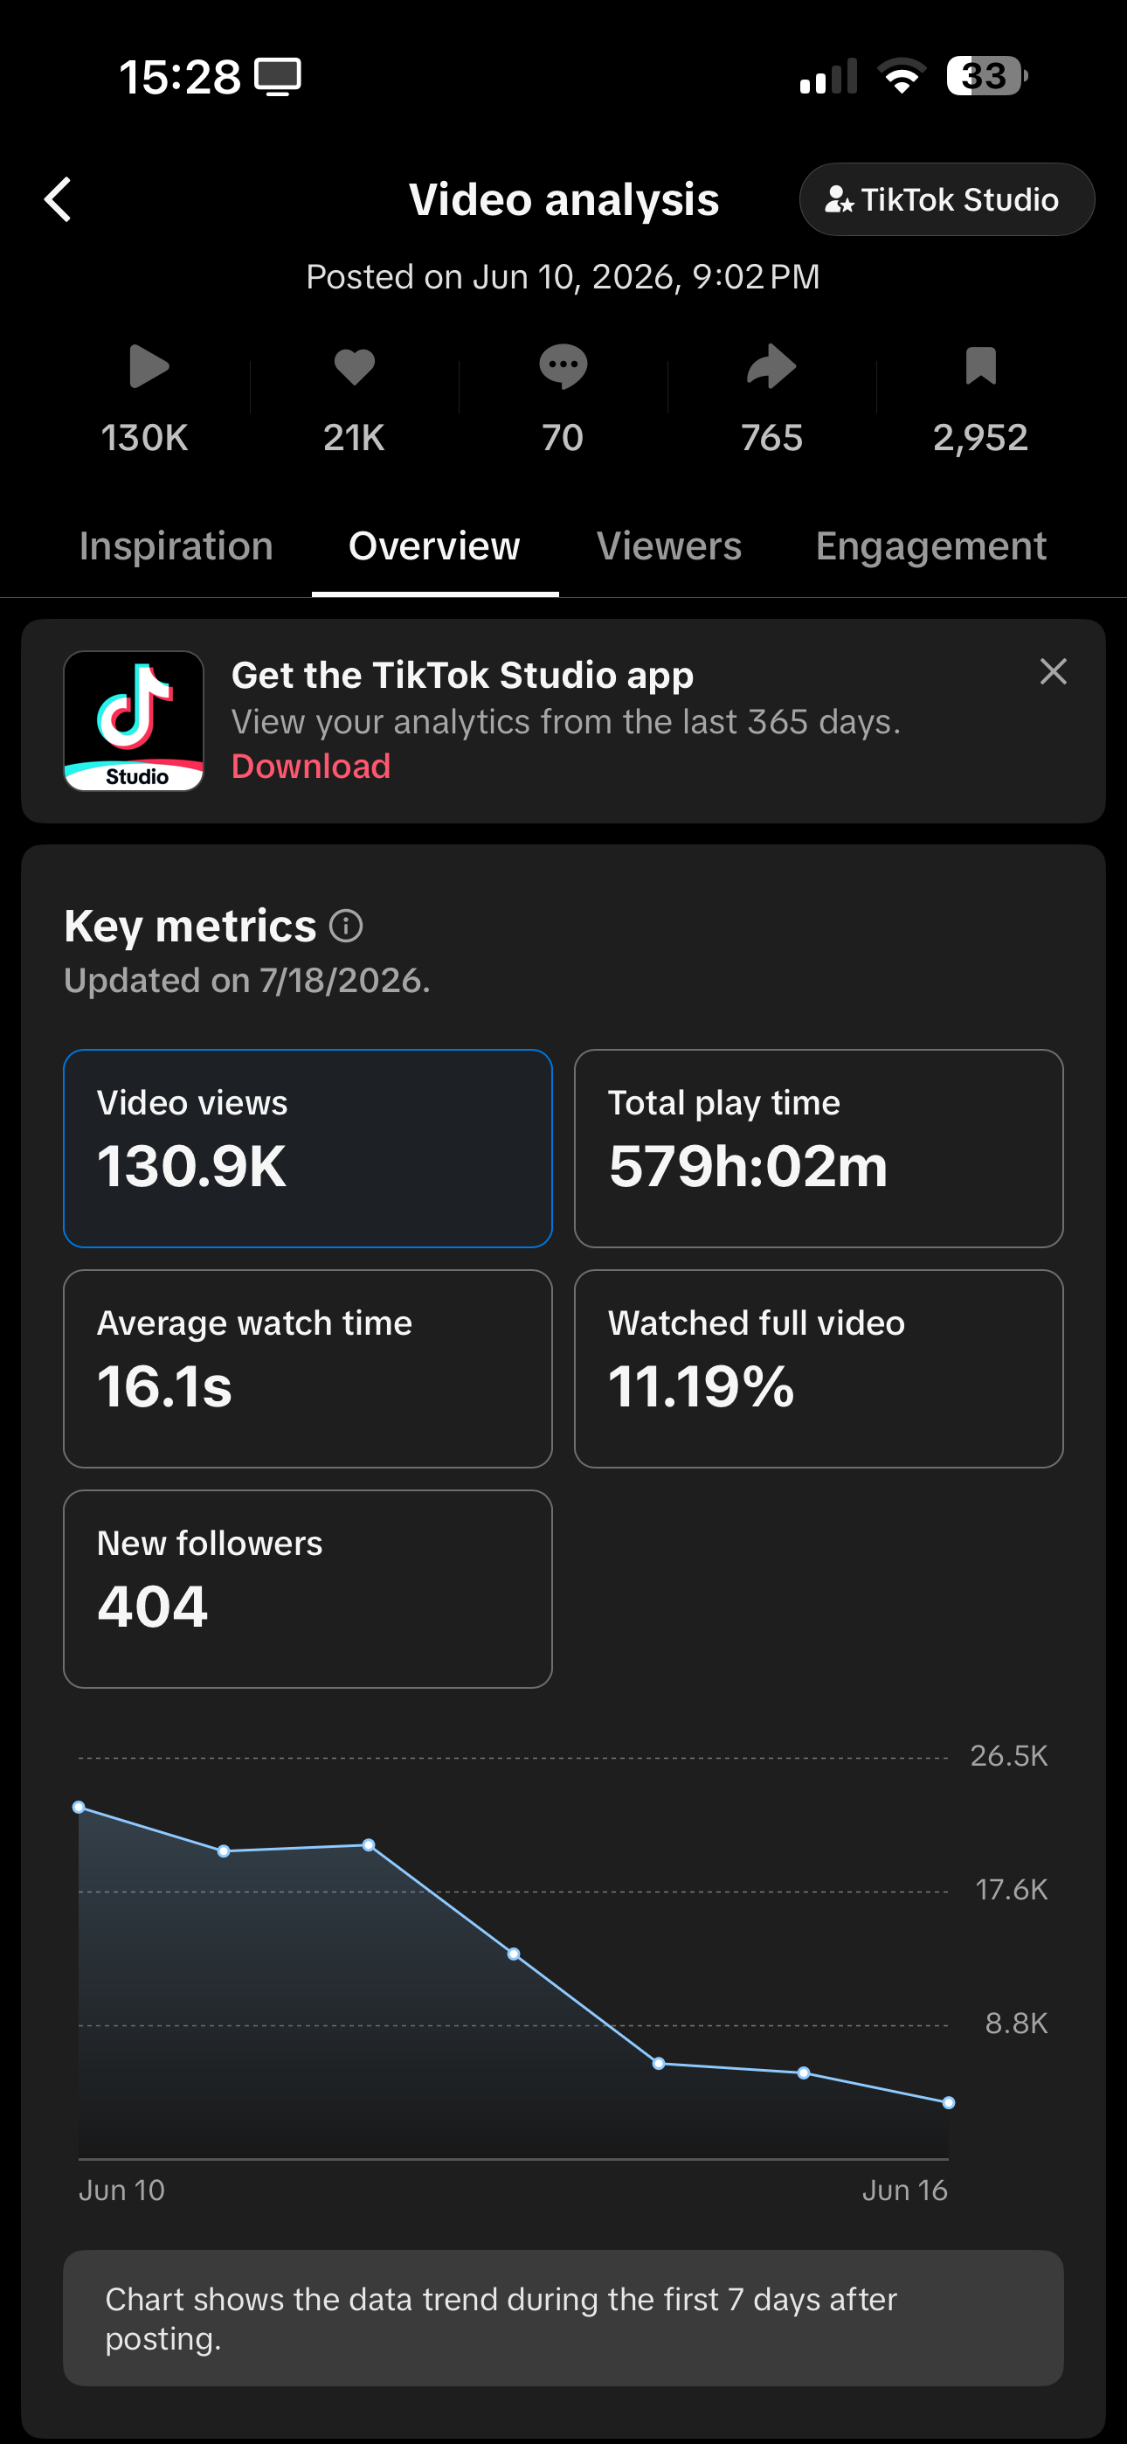
Task: Tap the bookmark saves icon
Action: [981, 365]
